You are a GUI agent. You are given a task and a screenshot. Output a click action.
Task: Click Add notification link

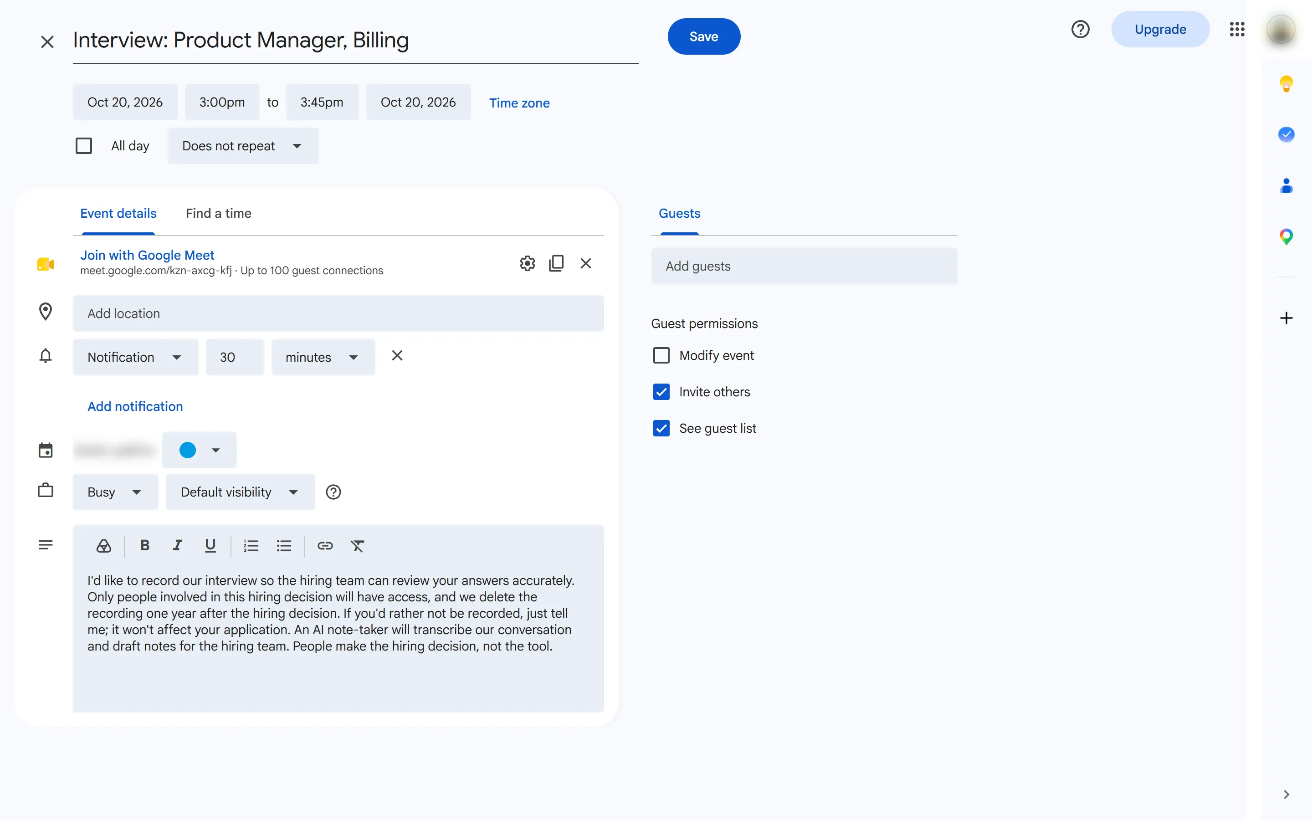coord(136,406)
